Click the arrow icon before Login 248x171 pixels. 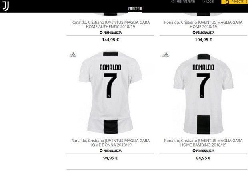coord(204,2)
